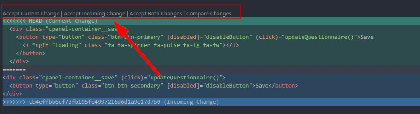Click the closing </div> in the current change
This screenshot has height=114, width=420.
tap(19, 61)
